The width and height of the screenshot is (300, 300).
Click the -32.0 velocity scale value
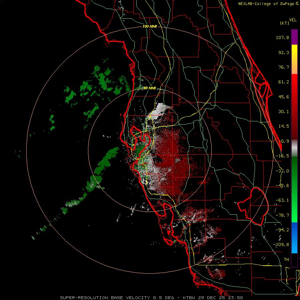[282, 171]
